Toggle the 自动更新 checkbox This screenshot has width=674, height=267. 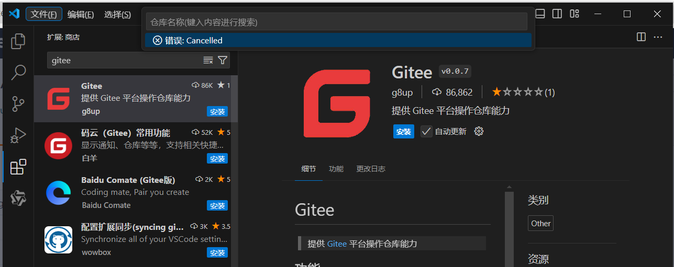pyautogui.click(x=426, y=131)
